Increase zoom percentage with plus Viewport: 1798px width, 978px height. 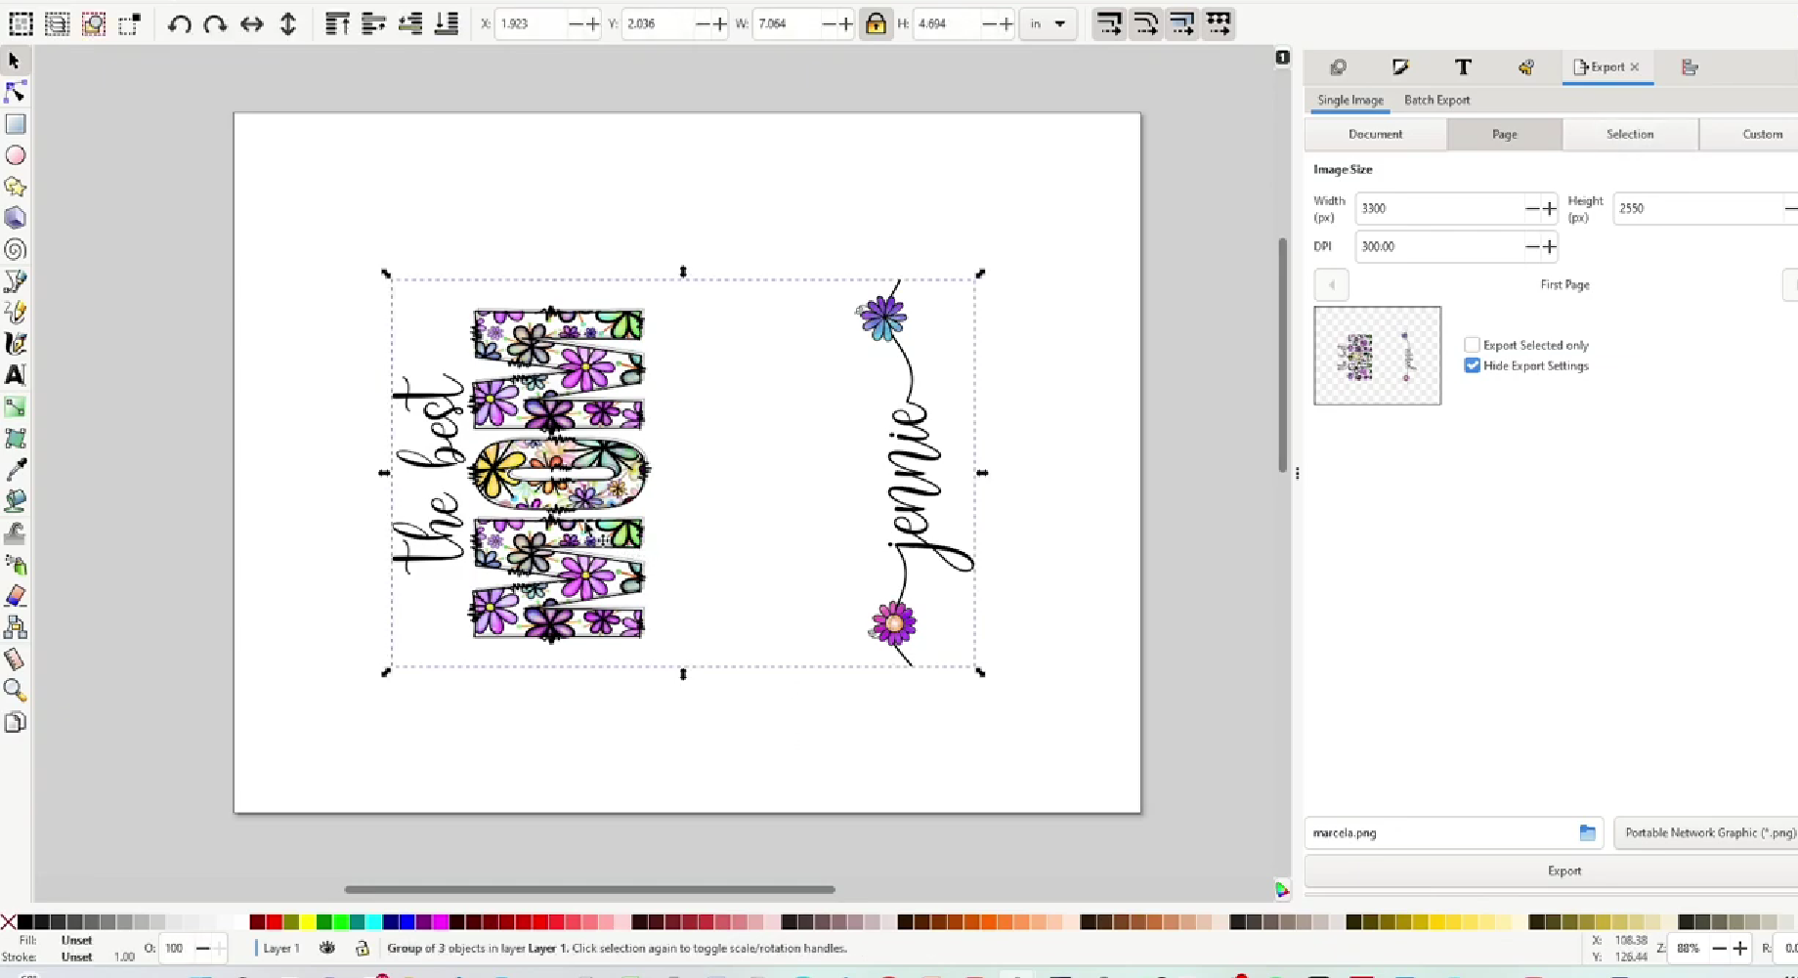click(1739, 948)
